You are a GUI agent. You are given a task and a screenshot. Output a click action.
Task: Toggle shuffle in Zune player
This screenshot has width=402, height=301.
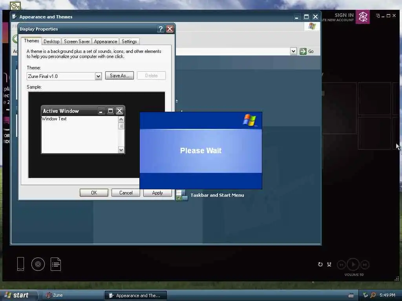click(329, 265)
